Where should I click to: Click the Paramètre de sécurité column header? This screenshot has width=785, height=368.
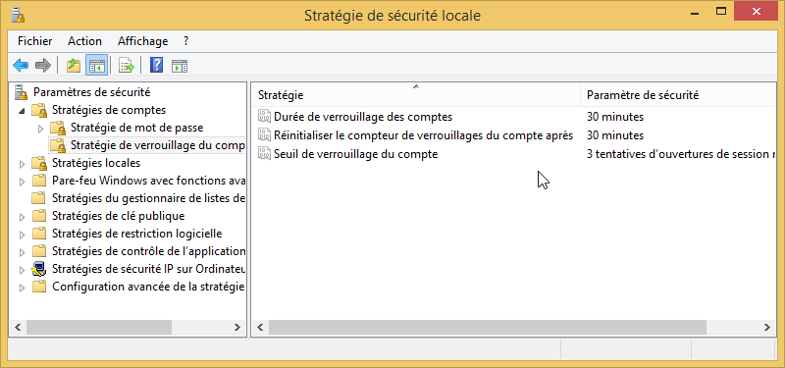(x=678, y=94)
